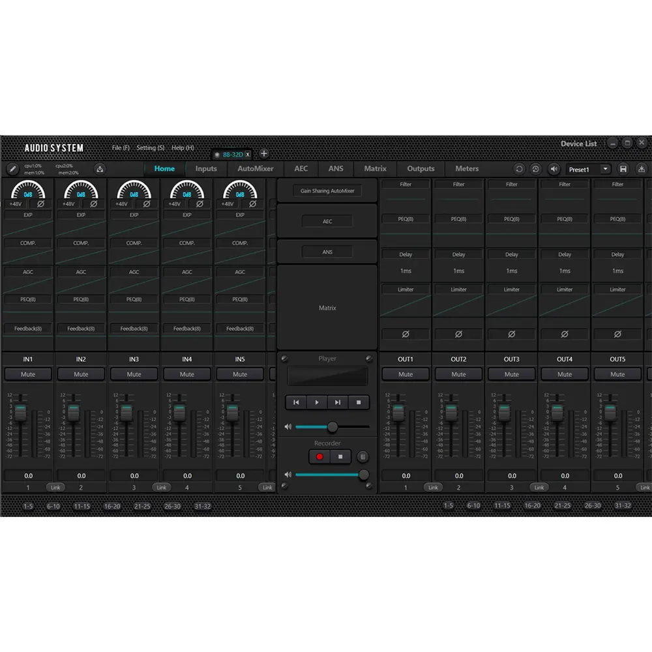Switch to the Meters tab
652x652 pixels.
(x=467, y=168)
